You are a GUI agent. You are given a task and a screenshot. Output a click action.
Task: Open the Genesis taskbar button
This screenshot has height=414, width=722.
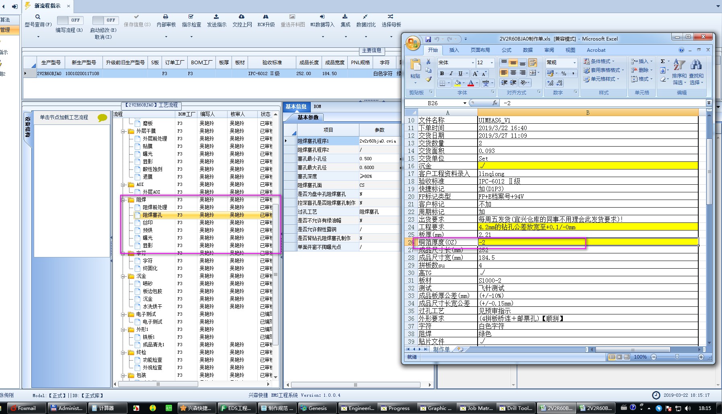[x=318, y=408]
